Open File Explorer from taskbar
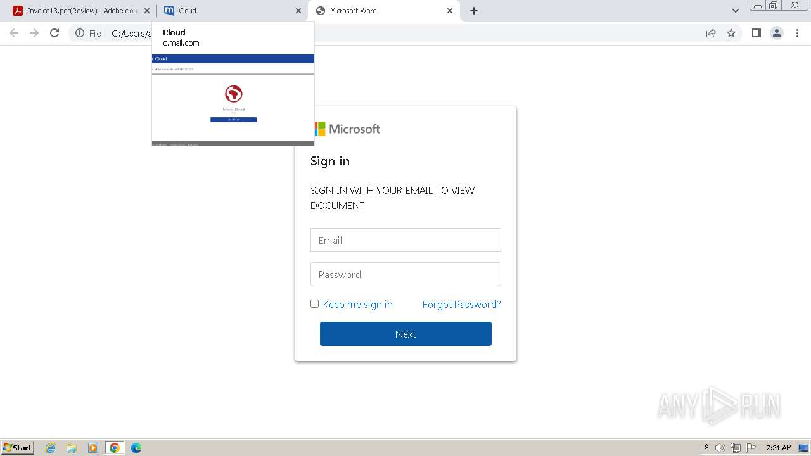811x456 pixels. (72, 448)
